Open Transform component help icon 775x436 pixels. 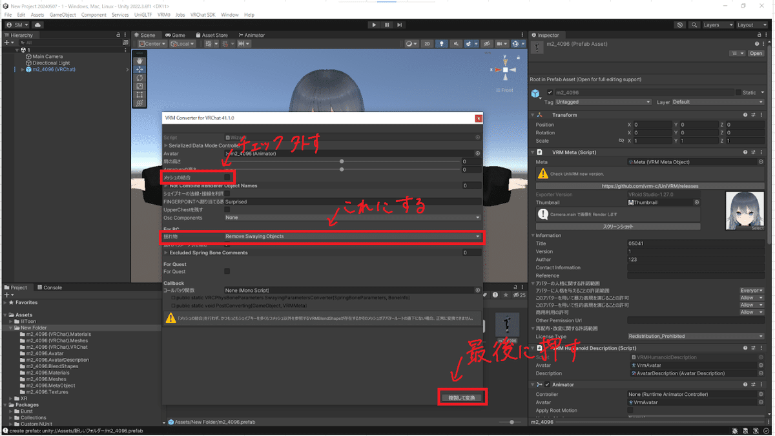coord(745,115)
